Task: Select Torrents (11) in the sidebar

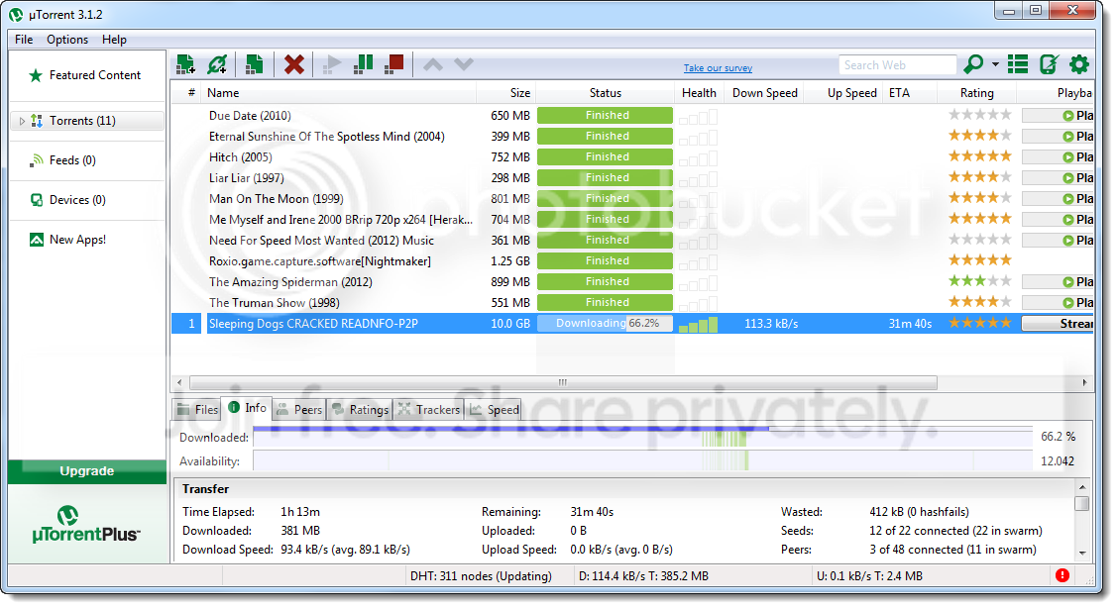Action: pos(87,121)
